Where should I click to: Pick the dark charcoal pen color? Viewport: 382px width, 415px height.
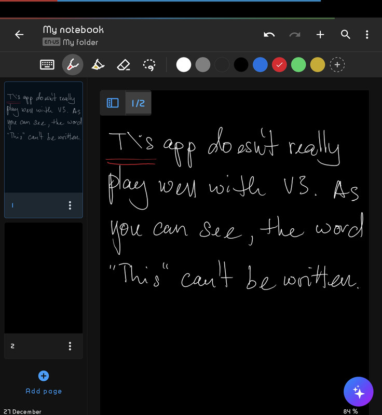tap(222, 64)
